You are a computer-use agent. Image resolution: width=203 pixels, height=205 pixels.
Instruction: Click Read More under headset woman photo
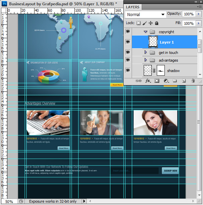[171, 148]
